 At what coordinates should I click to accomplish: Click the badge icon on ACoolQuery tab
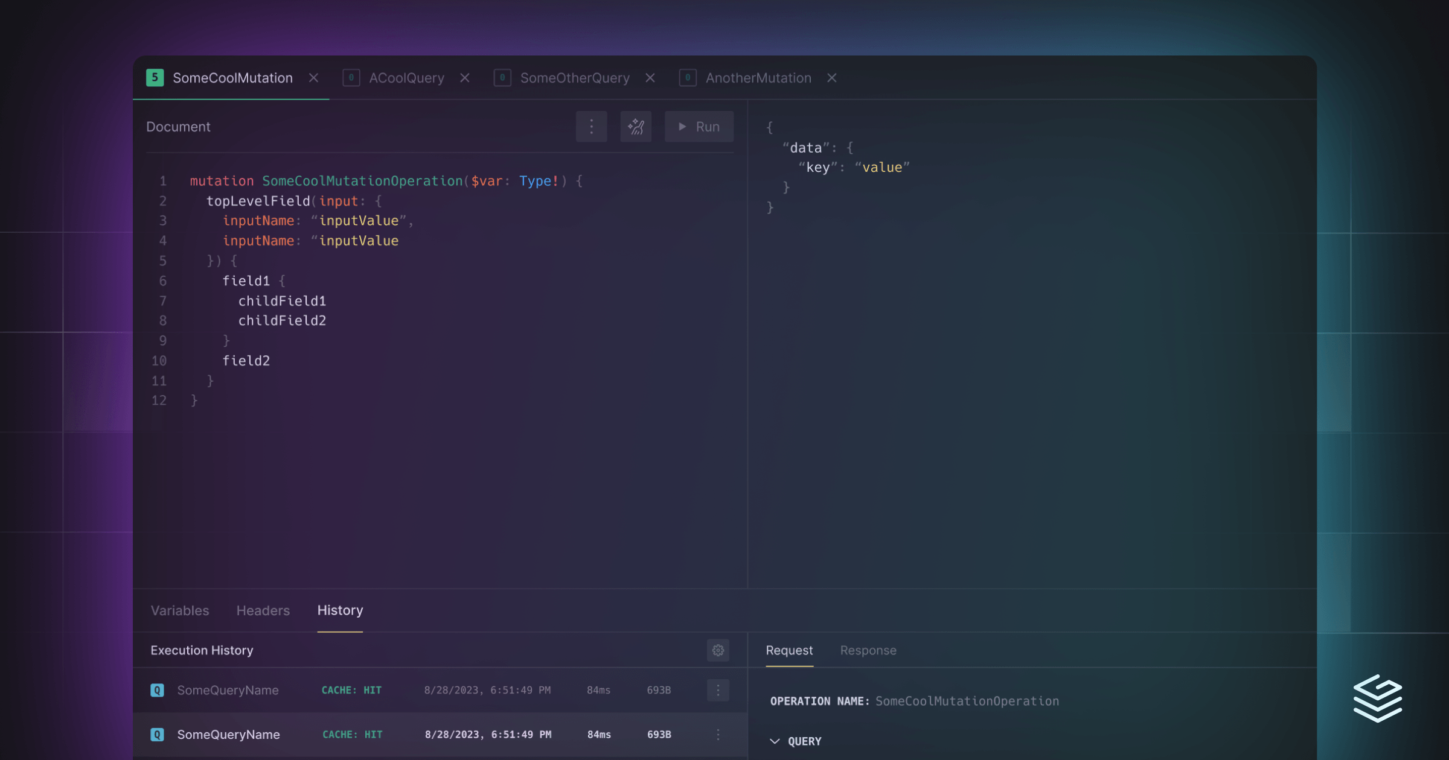(351, 78)
